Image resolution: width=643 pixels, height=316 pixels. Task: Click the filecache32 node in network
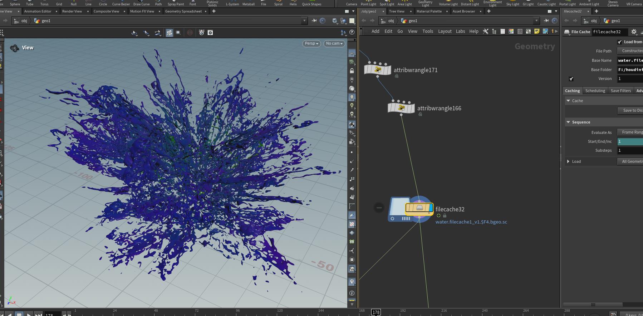pyautogui.click(x=419, y=208)
